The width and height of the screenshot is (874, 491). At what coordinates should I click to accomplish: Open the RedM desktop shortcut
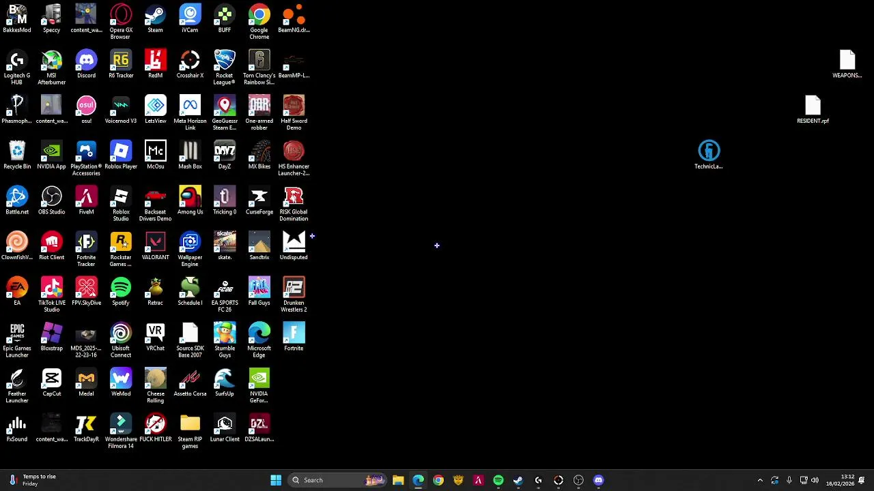tap(156, 64)
